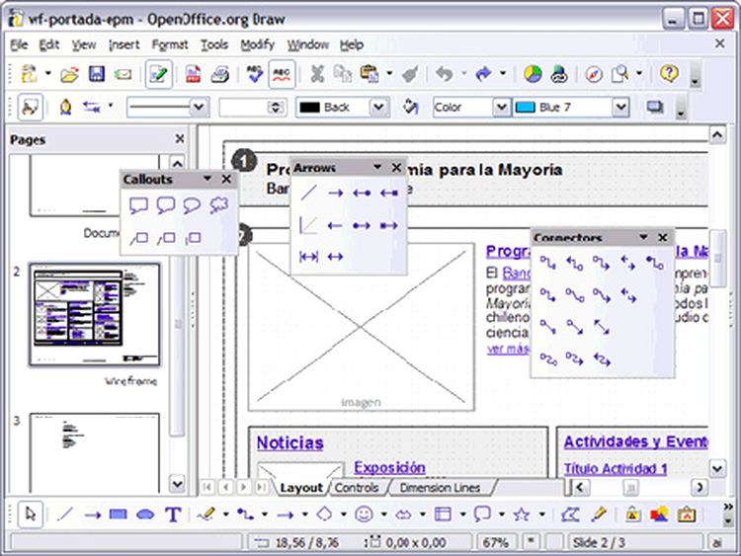The image size is (741, 556).
Task: Open the Insert menu
Action: [x=124, y=44]
